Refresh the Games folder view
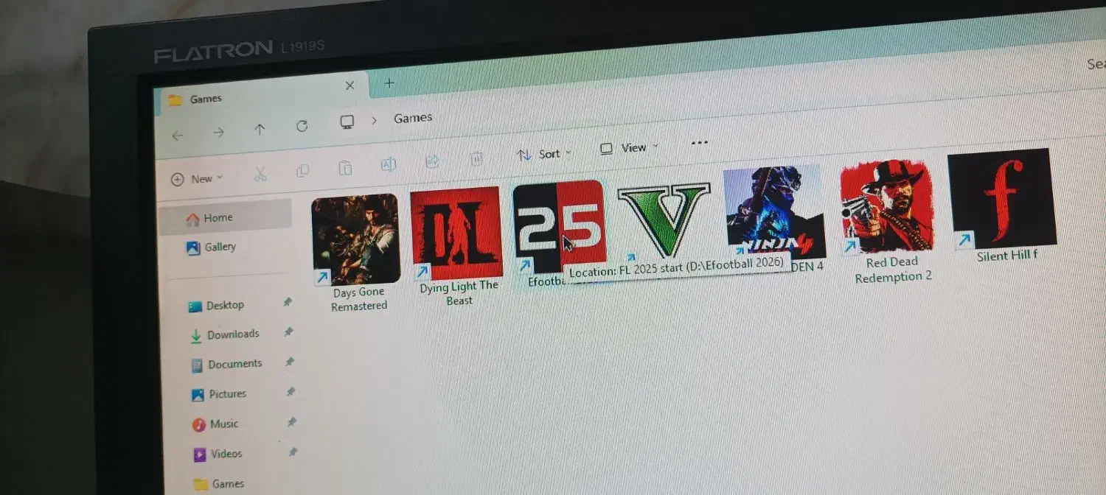Screen dimensions: 1106x495 click(x=302, y=126)
